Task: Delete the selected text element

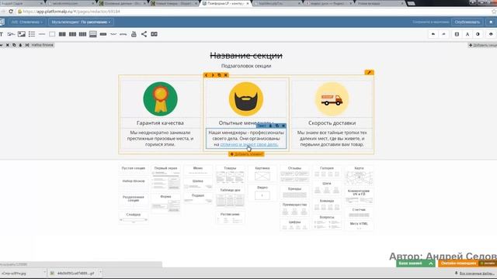Action: click(x=283, y=126)
